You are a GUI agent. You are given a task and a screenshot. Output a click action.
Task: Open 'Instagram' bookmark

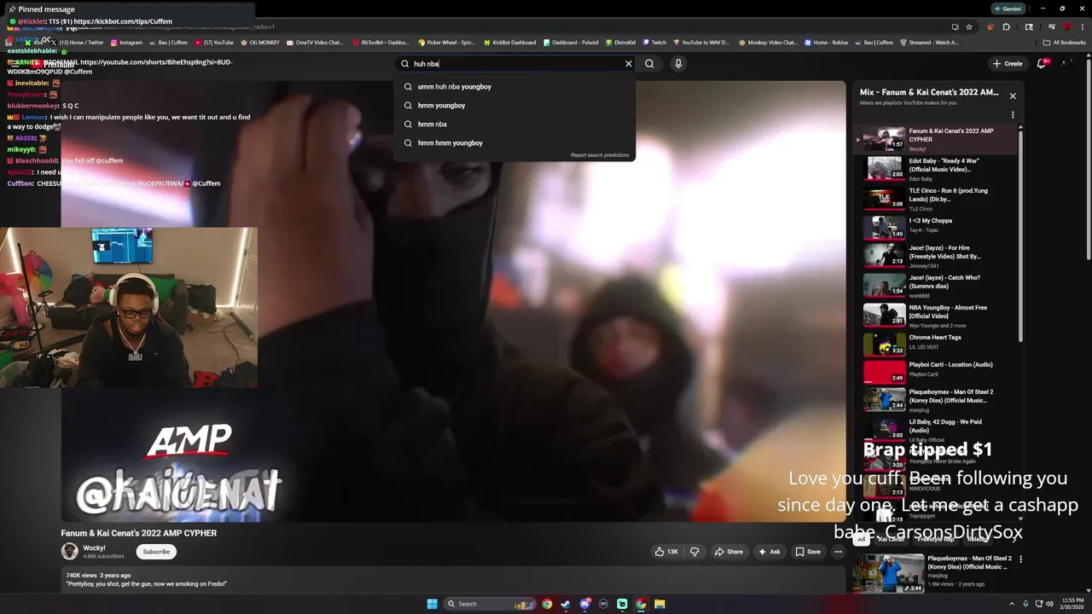(125, 43)
